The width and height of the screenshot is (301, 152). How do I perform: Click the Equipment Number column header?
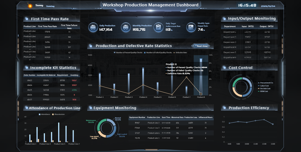pyautogui.click(x=137, y=117)
